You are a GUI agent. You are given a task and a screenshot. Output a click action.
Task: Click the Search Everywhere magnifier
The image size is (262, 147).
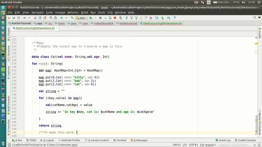click(255, 18)
